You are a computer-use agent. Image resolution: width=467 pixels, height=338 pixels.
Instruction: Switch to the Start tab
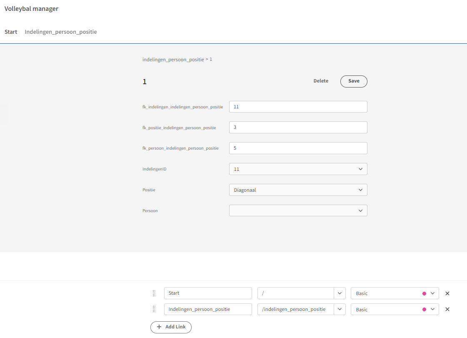[11, 32]
